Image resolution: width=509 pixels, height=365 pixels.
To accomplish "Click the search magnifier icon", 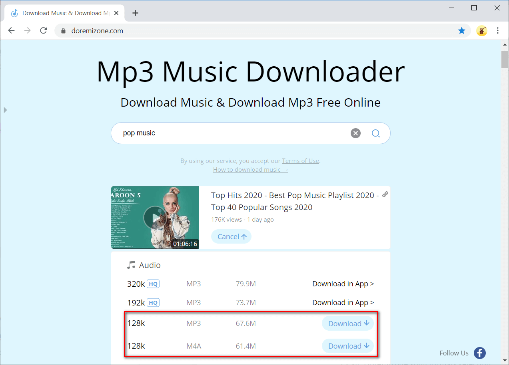I will (x=375, y=133).
